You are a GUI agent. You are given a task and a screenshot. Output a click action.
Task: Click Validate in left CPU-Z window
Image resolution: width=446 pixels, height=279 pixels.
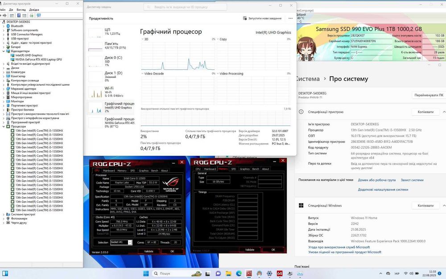pos(149,251)
